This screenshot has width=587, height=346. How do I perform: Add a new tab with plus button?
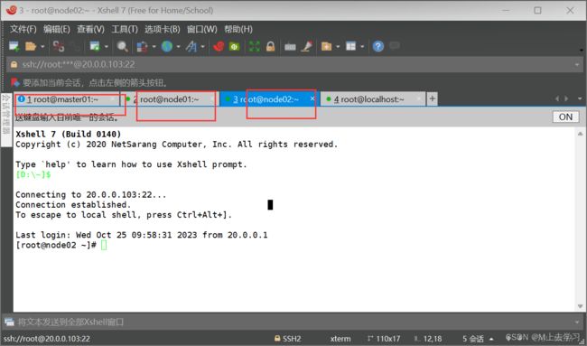432,98
